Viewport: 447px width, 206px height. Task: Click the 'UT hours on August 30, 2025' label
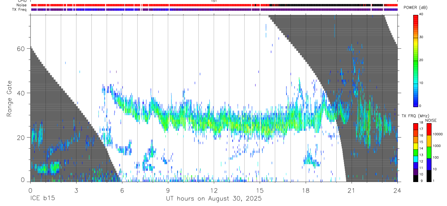tap(214, 199)
